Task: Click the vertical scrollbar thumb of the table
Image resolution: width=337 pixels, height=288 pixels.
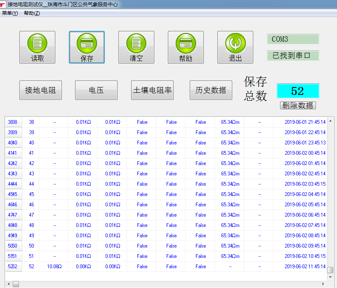Action: pyautogui.click(x=330, y=270)
